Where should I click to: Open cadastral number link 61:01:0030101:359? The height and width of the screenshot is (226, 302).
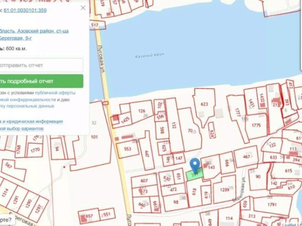25,10
